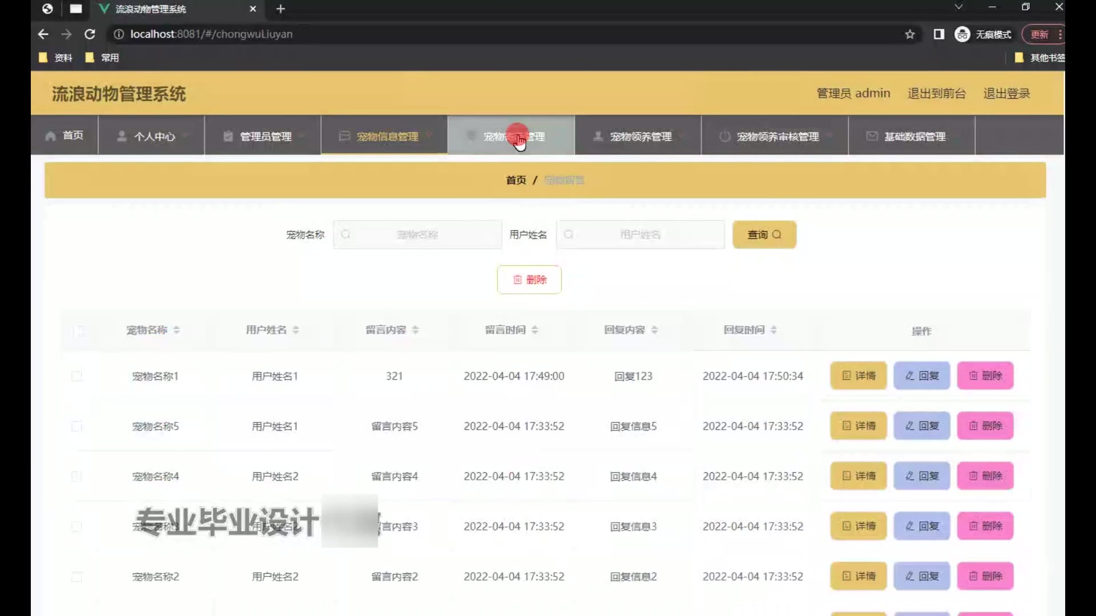Open the 其他书签 bookmarks folder
The width and height of the screenshot is (1096, 616).
(1040, 58)
